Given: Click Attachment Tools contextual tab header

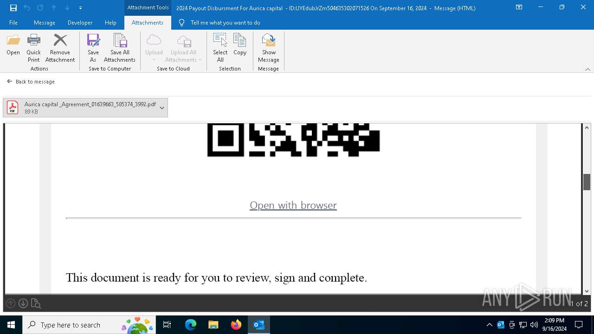Looking at the screenshot, I should (148, 7).
